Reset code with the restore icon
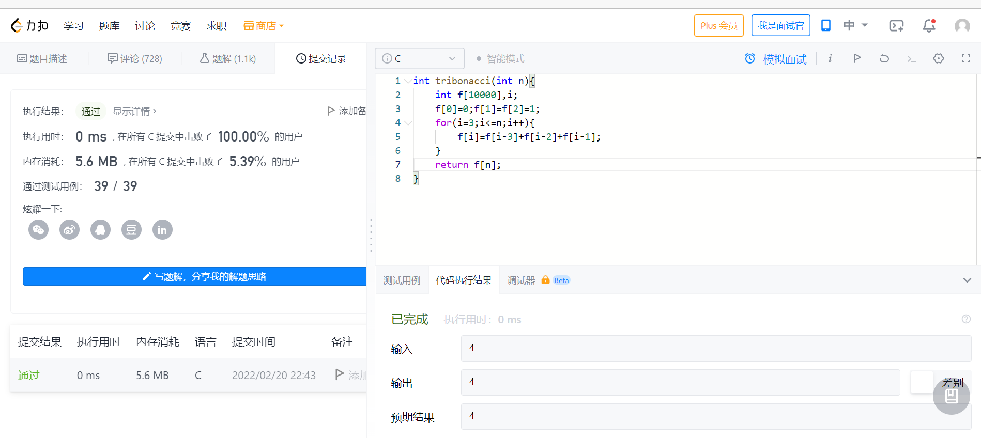This screenshot has width=981, height=438. coord(884,58)
